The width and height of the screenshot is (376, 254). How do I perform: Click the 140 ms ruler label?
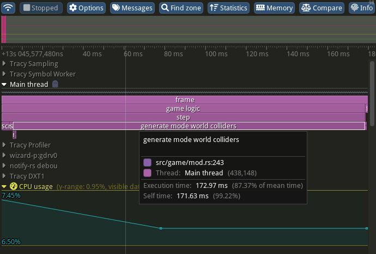point(298,54)
